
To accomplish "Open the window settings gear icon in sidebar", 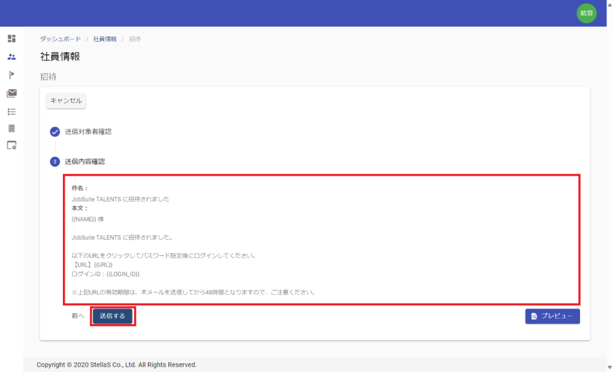I will 11,145.
